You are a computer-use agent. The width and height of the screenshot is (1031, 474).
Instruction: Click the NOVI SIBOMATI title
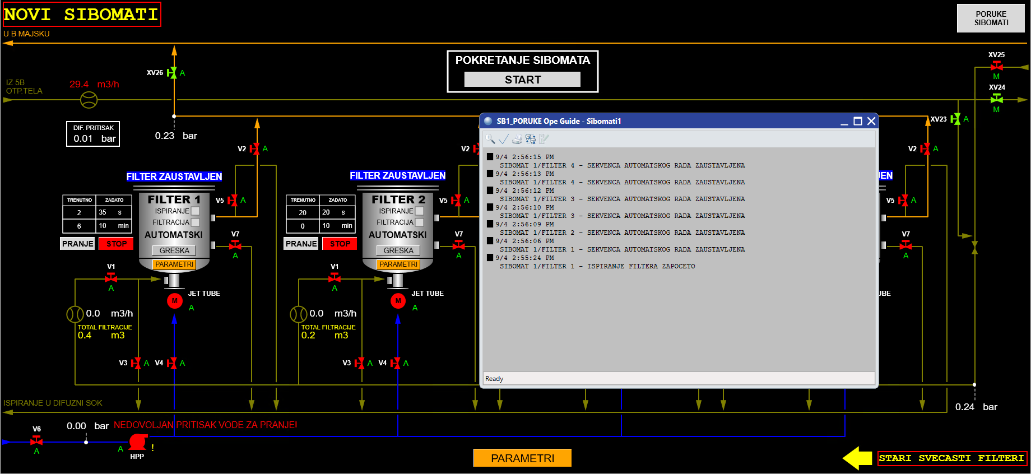[x=81, y=15]
